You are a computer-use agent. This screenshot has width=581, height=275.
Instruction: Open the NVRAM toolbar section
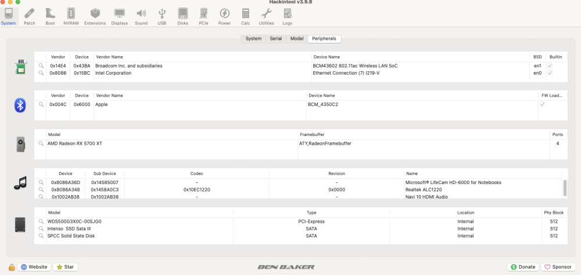point(71,17)
